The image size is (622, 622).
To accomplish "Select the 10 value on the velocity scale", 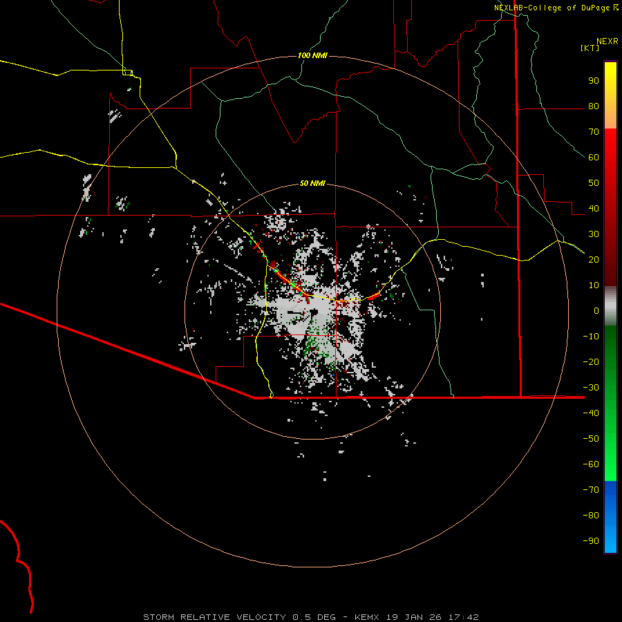I will pyautogui.click(x=594, y=285).
